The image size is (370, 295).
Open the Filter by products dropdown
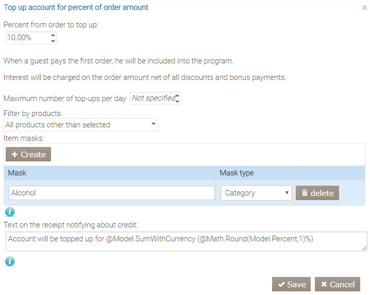(81, 125)
